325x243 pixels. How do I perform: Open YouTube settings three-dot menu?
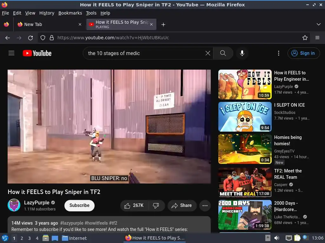(279, 53)
